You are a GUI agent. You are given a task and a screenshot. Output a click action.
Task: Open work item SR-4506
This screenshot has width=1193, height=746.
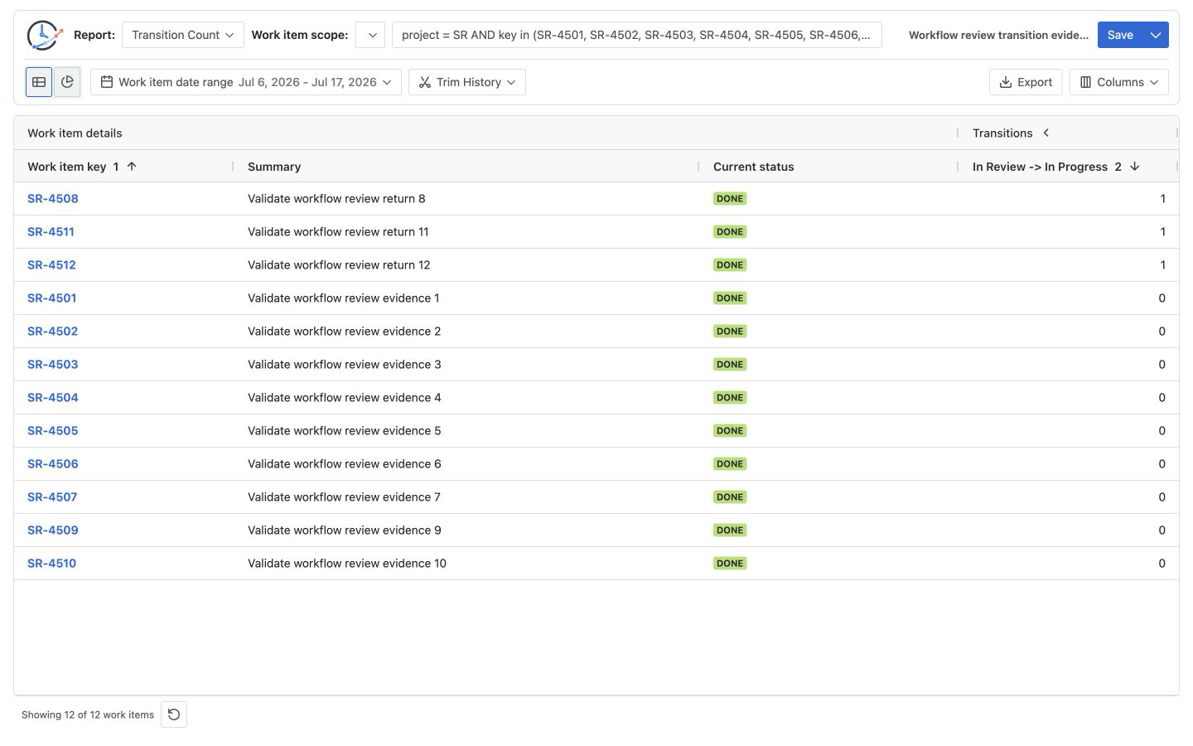coord(53,464)
